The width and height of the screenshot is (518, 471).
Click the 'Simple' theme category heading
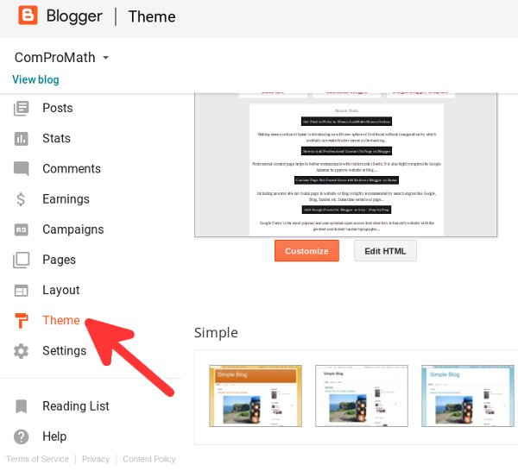(216, 333)
